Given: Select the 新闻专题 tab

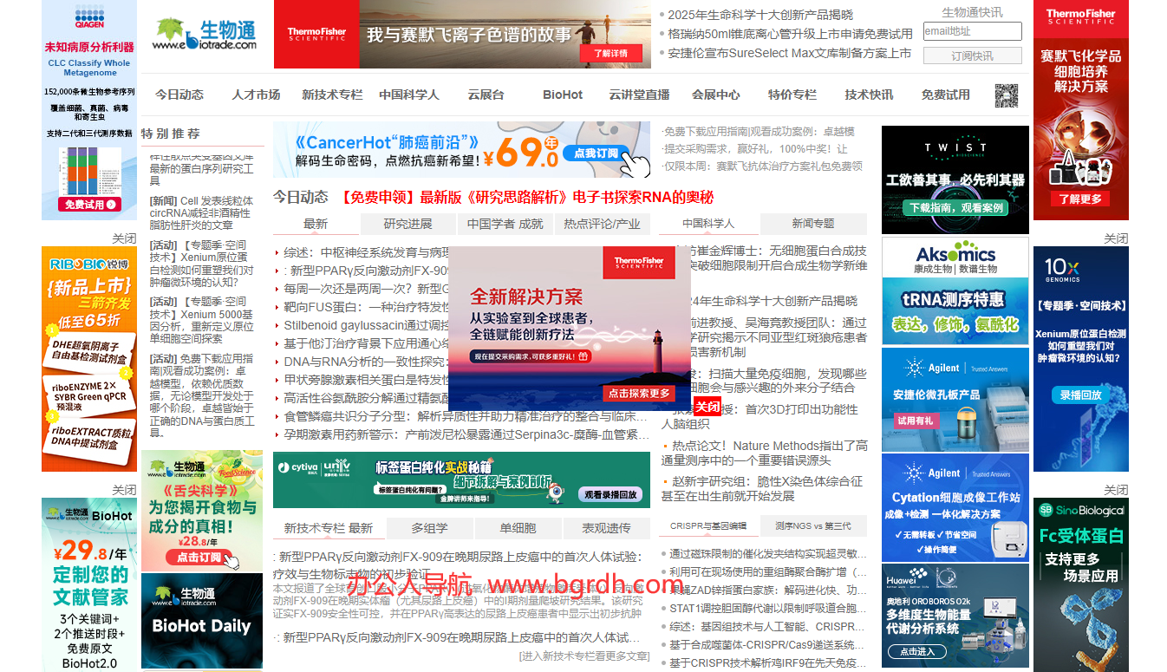Looking at the screenshot, I should tap(813, 223).
